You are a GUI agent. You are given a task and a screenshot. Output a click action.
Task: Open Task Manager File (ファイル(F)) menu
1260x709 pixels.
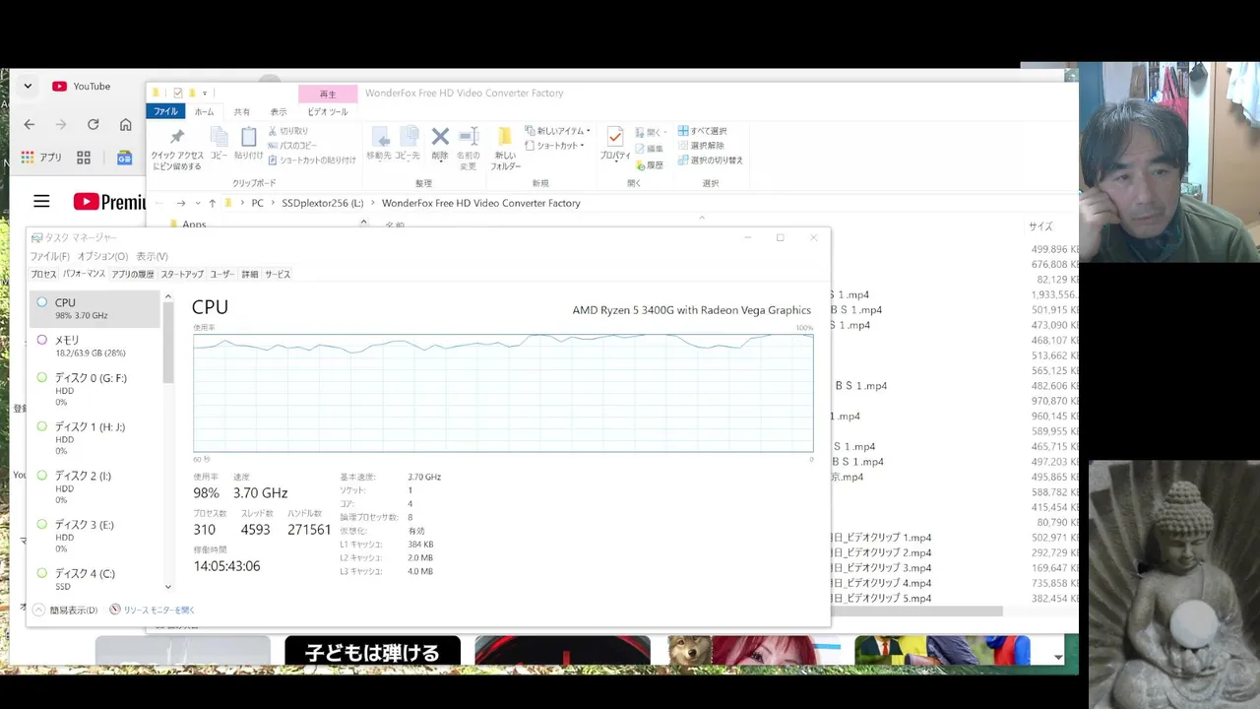pos(49,256)
